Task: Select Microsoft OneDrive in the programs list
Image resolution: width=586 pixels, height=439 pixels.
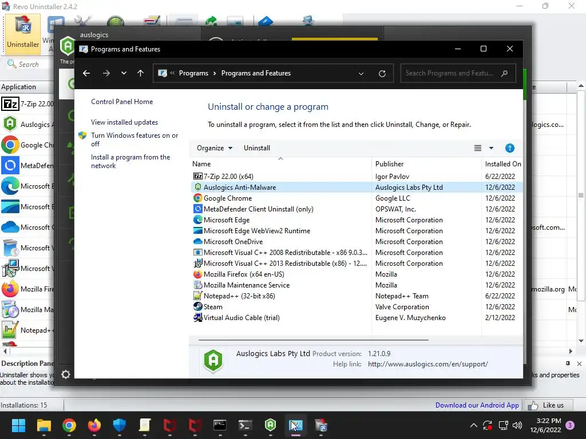Action: pos(357,242)
